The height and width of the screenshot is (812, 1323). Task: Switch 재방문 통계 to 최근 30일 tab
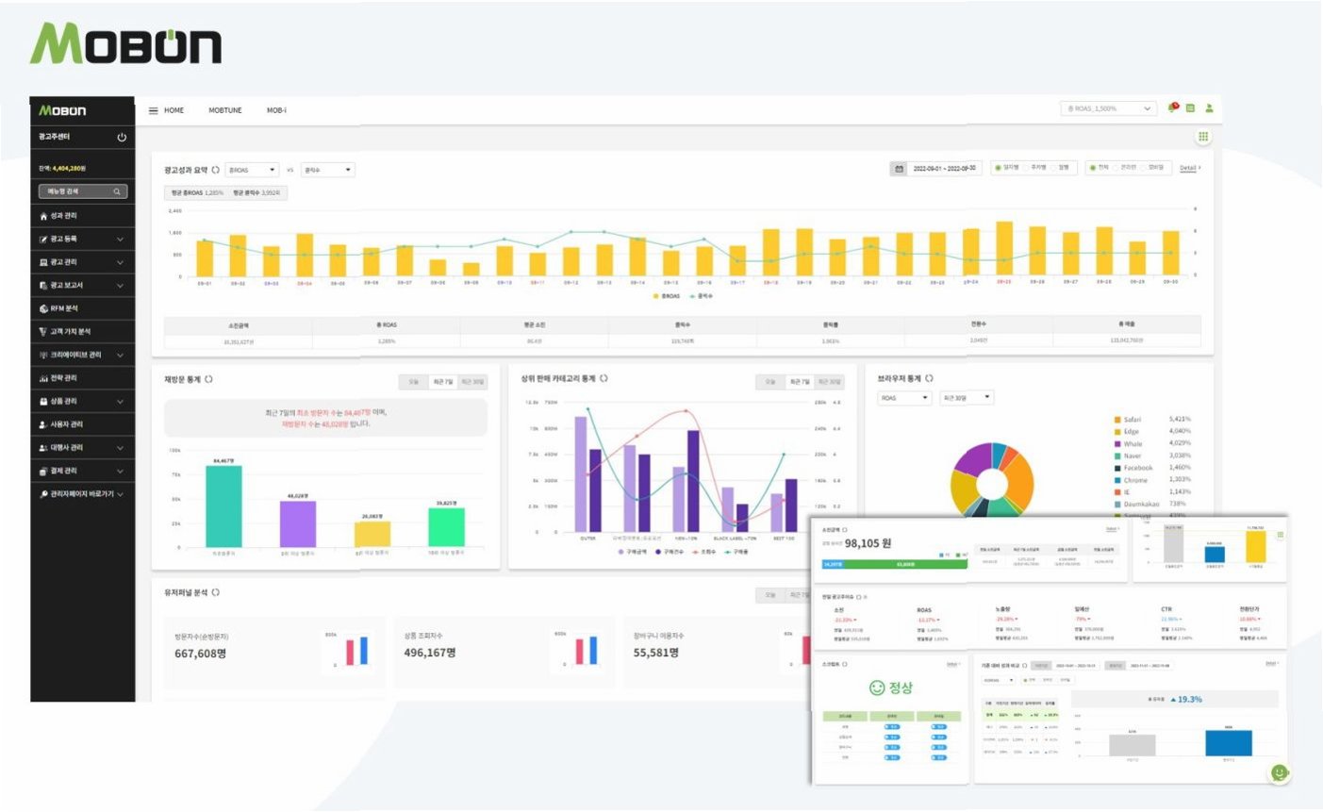[x=472, y=382]
